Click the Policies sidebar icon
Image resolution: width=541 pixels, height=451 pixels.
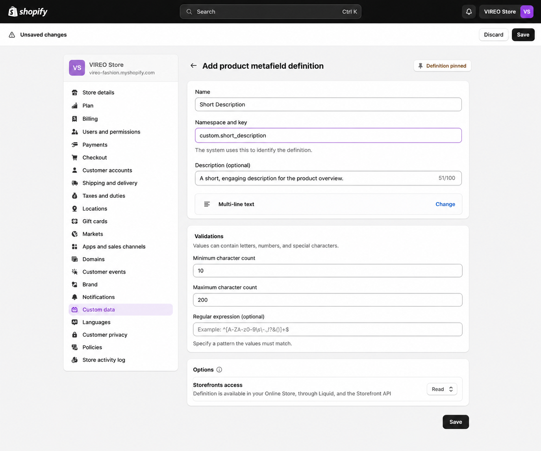(x=74, y=347)
